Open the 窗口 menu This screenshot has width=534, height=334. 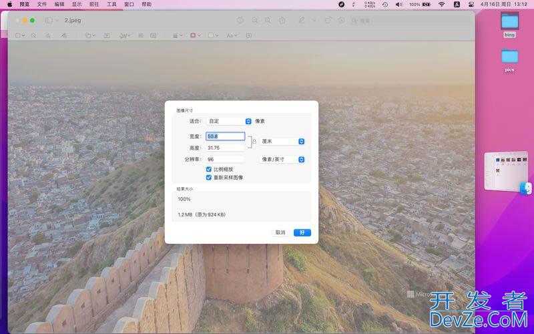point(129,5)
